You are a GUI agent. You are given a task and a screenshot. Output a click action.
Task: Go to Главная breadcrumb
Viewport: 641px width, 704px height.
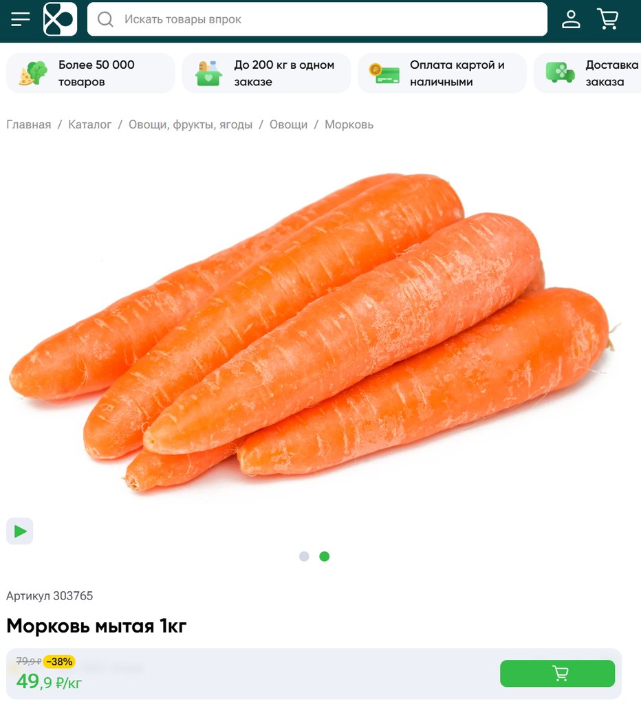(29, 125)
